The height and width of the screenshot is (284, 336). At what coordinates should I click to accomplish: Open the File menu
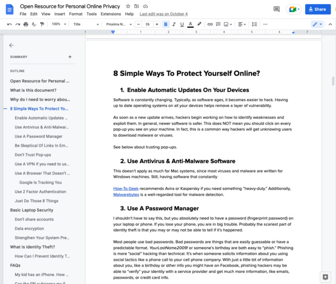(23, 14)
